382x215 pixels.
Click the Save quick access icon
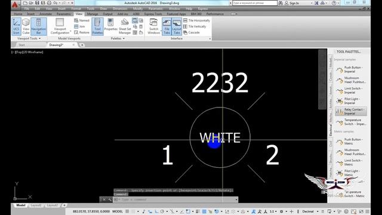37,3
